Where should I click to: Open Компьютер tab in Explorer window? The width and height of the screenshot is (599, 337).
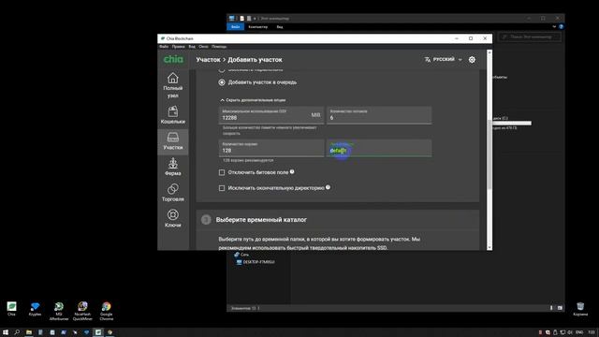pyautogui.click(x=258, y=27)
